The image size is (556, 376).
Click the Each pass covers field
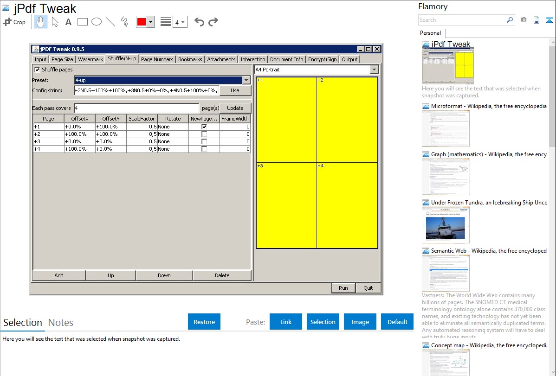pyautogui.click(x=136, y=108)
